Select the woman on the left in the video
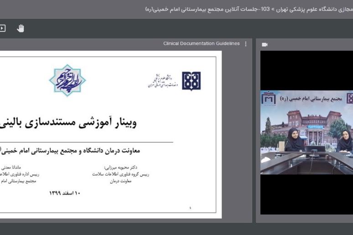353x235 pixels. (294, 140)
